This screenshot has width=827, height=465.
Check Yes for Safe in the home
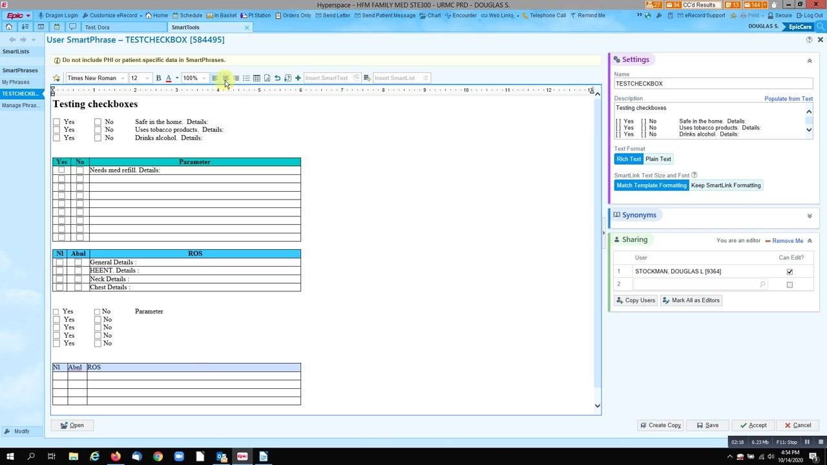(x=57, y=121)
